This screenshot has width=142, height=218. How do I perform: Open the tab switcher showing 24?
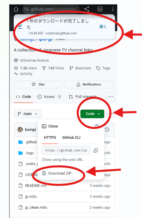tap(100, 9)
